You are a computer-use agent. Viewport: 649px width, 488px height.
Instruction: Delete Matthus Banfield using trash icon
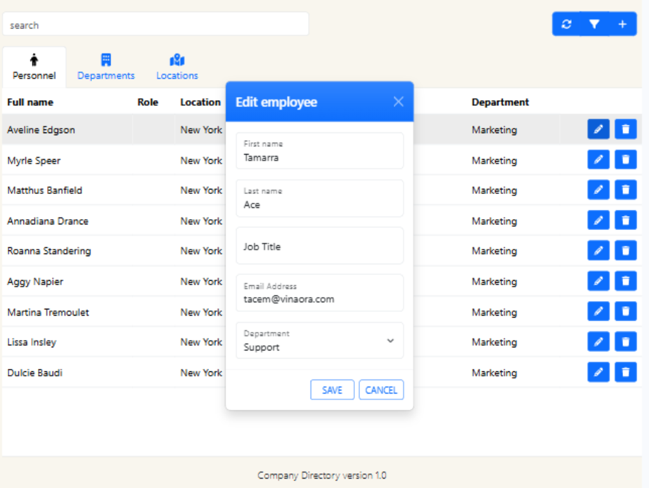[x=626, y=189]
